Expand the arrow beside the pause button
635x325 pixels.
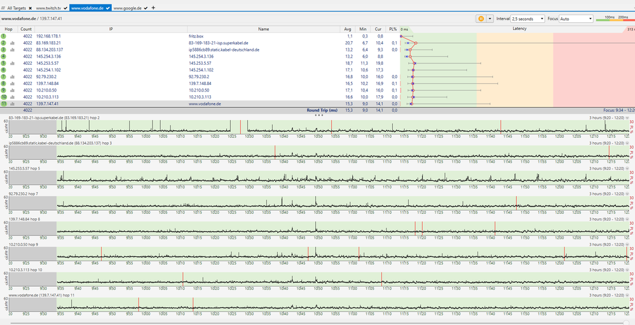[x=490, y=18]
